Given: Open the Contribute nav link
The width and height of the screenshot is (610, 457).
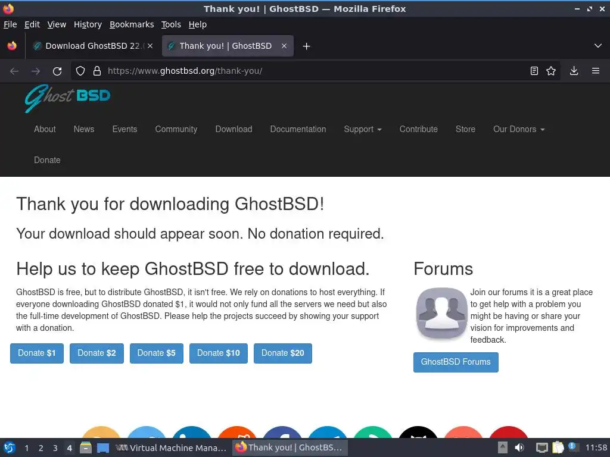Looking at the screenshot, I should (x=419, y=129).
